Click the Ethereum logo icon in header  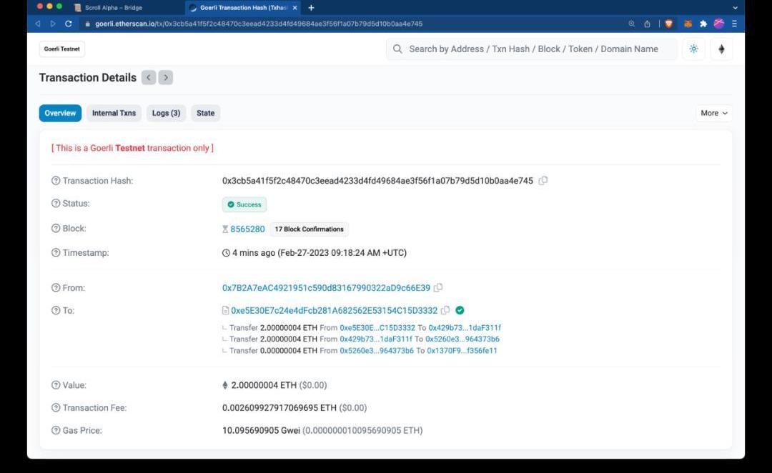pos(721,49)
